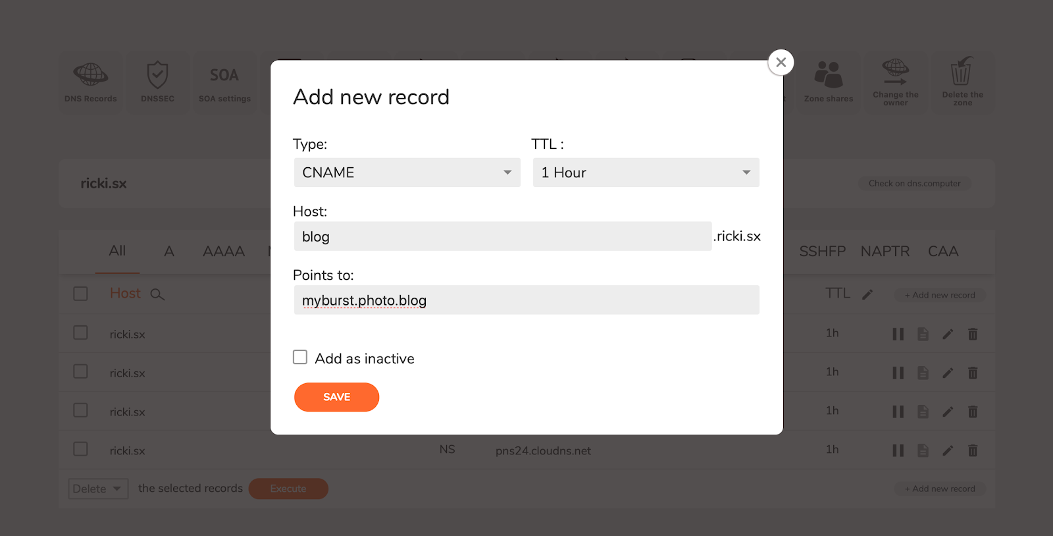The width and height of the screenshot is (1053, 536).
Task: Open SOA settings icon
Action: (x=224, y=75)
